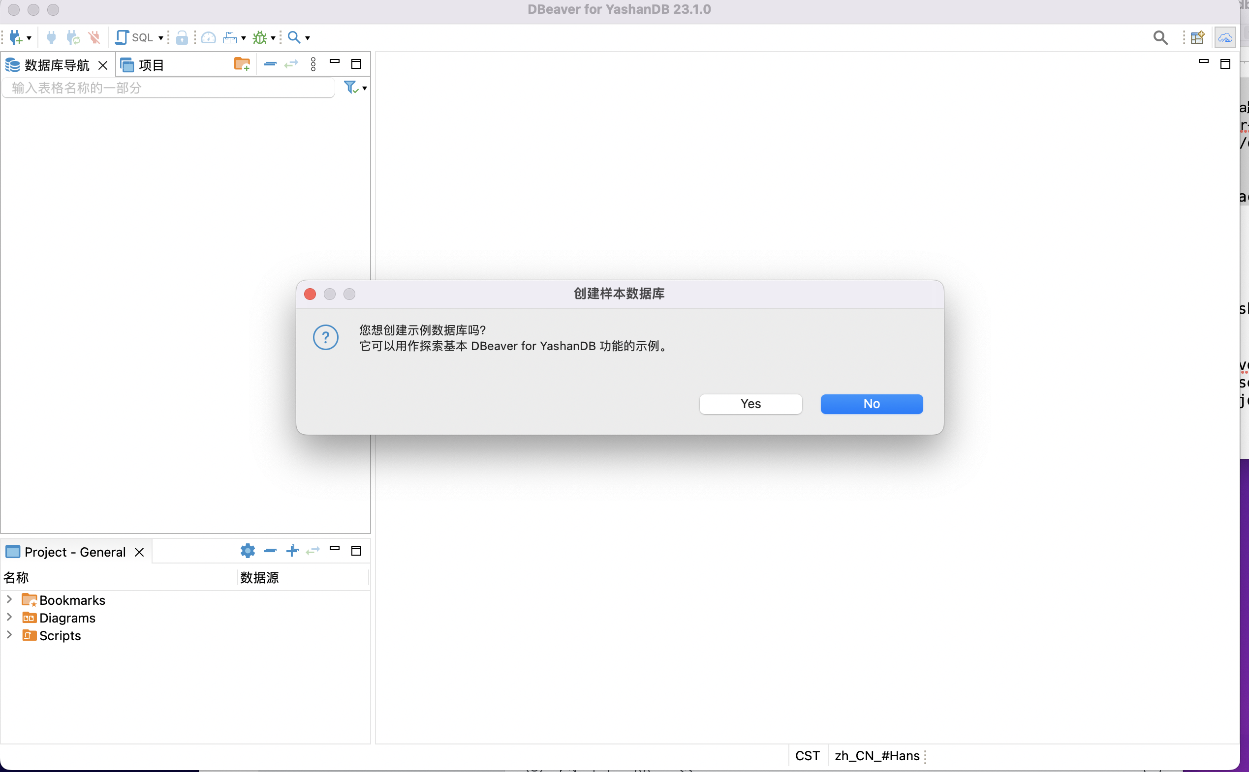Expand the Bookmarks tree node
Viewport: 1249px width, 772px height.
point(9,599)
